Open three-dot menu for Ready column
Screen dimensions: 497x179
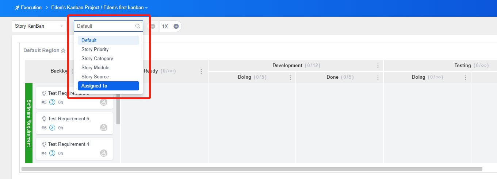click(x=201, y=71)
